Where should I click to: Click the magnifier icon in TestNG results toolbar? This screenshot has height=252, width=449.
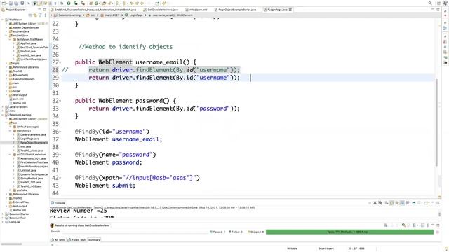(403, 225)
